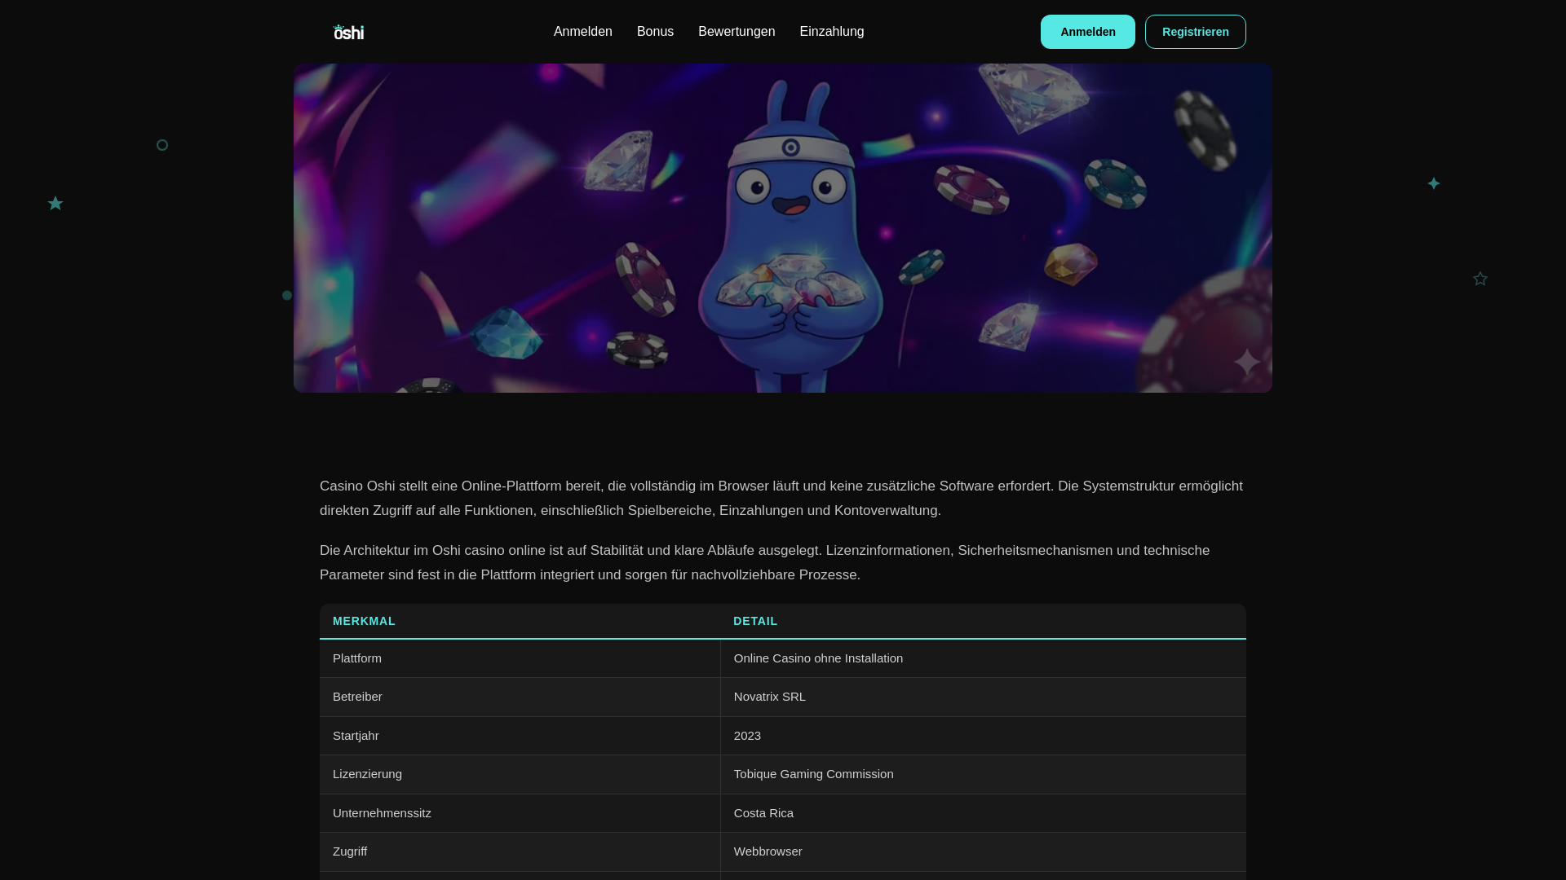Open the Bonus navigation item
This screenshot has width=1566, height=880.
[x=655, y=32]
